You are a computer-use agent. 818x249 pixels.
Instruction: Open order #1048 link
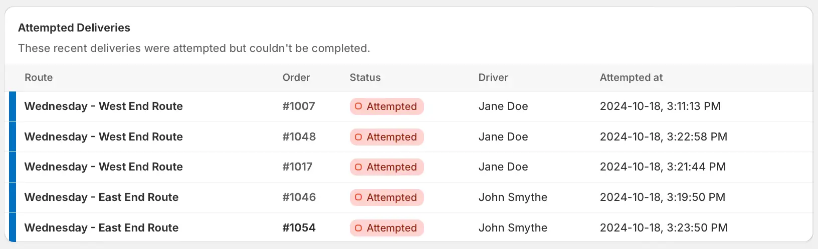click(299, 136)
